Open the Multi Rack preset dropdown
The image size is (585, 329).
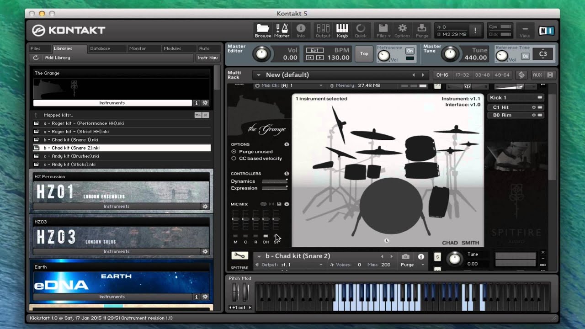(x=259, y=75)
